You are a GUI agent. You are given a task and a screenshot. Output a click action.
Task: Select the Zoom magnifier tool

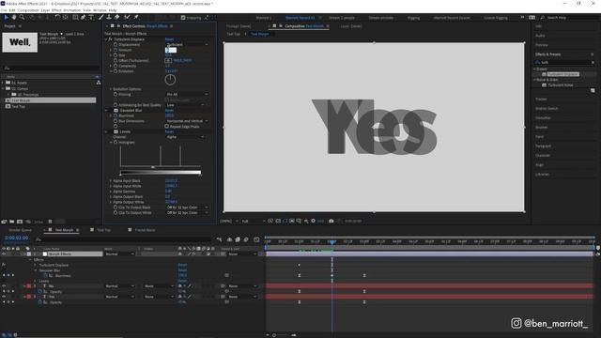click(x=22, y=17)
